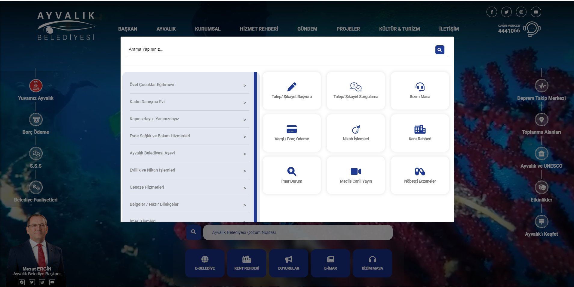Open Vergi / Borç Ödeme payment page
The height and width of the screenshot is (287, 574).
(291, 133)
